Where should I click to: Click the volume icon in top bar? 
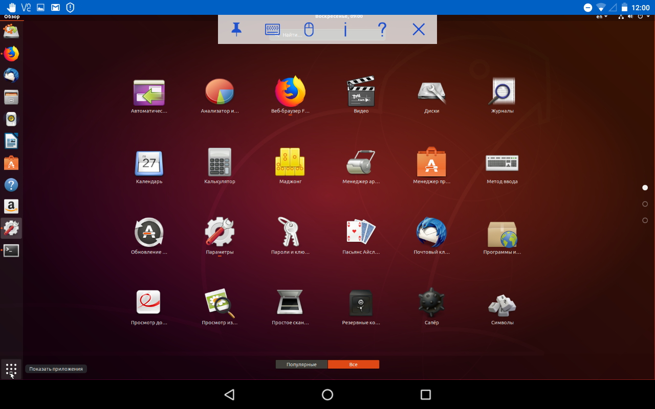point(630,17)
